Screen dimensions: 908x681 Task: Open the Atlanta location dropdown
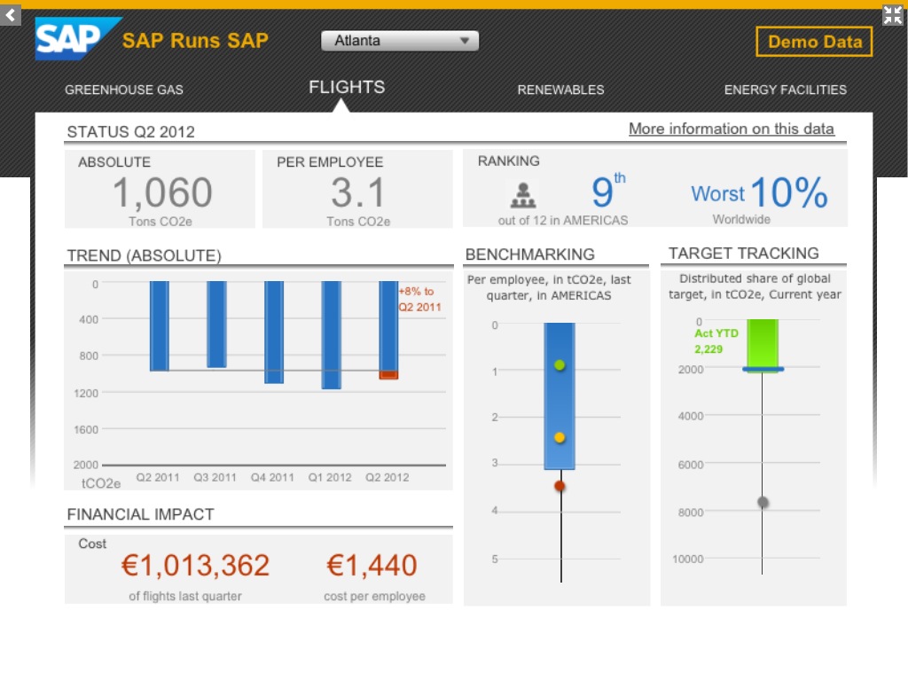[400, 41]
